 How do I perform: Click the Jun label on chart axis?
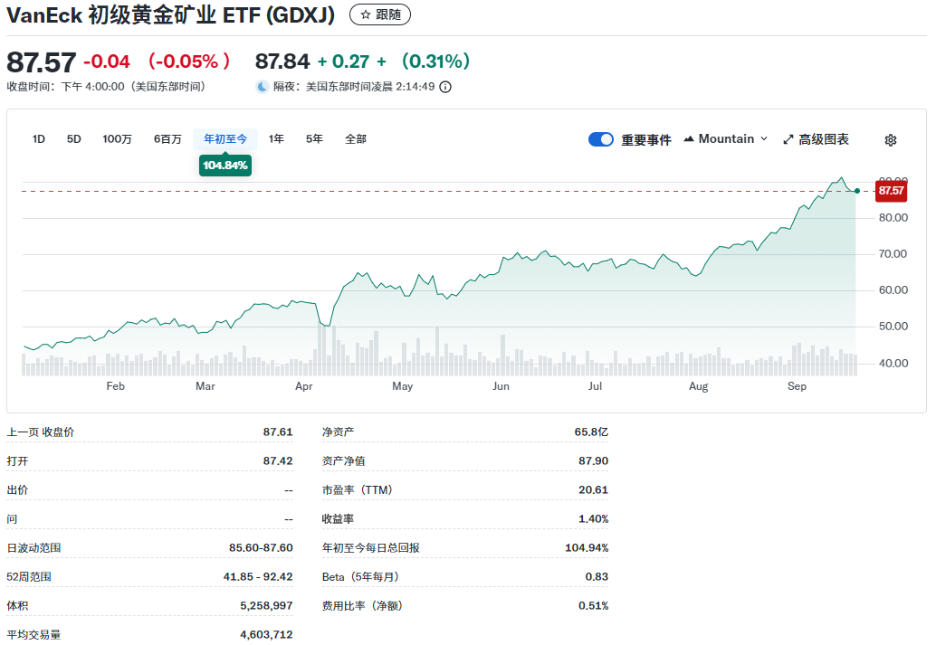501,386
